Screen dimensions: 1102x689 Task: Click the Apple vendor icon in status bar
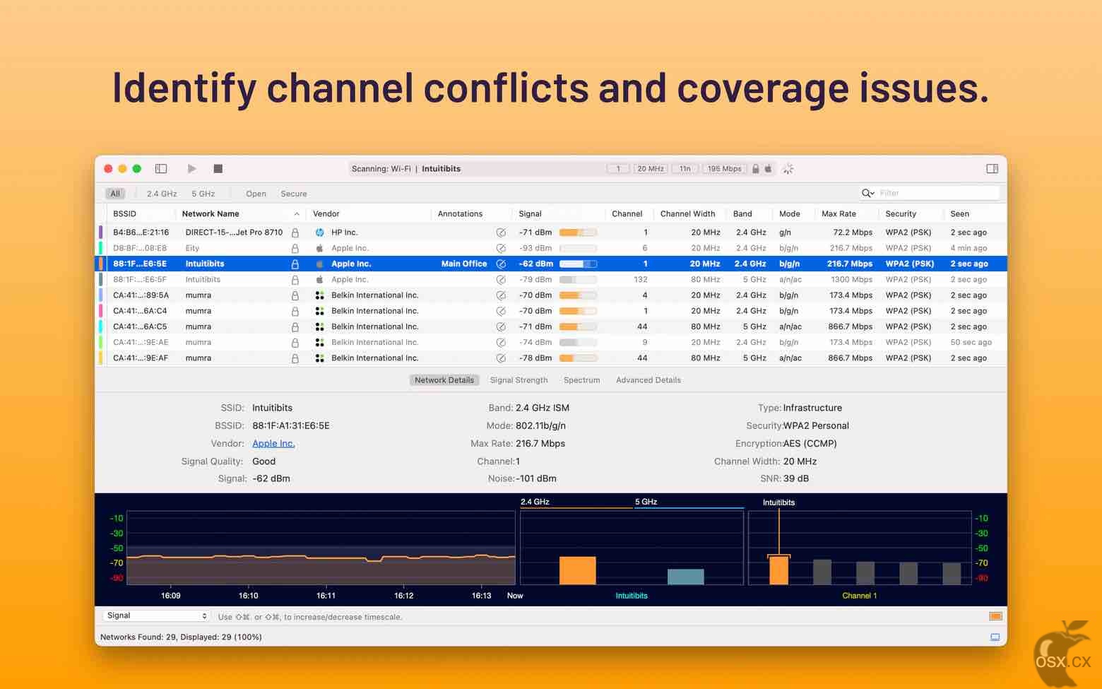tap(768, 169)
